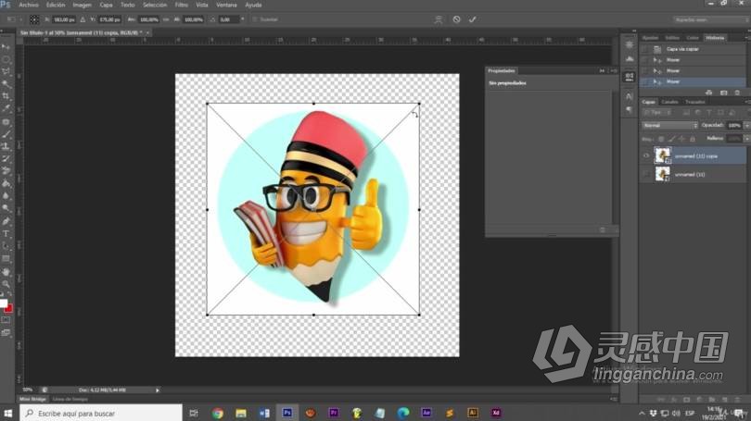The height and width of the screenshot is (421, 751).
Task: Show hidden system tray icons
Action: tap(642, 414)
